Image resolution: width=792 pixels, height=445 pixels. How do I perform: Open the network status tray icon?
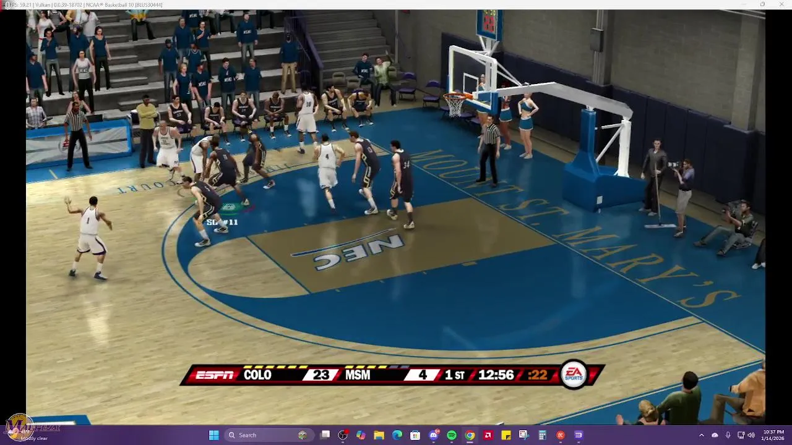(x=741, y=435)
